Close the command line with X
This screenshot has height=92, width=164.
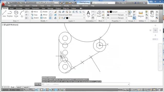[37, 84]
